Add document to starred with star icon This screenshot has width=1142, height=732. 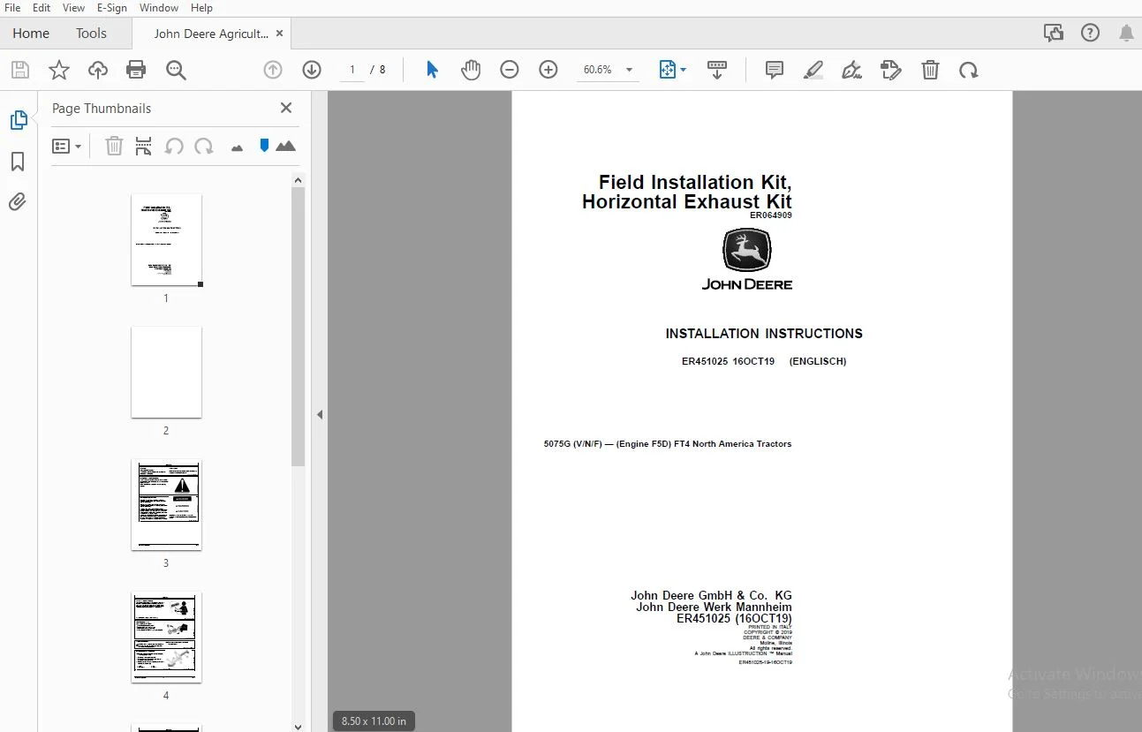pyautogui.click(x=59, y=70)
